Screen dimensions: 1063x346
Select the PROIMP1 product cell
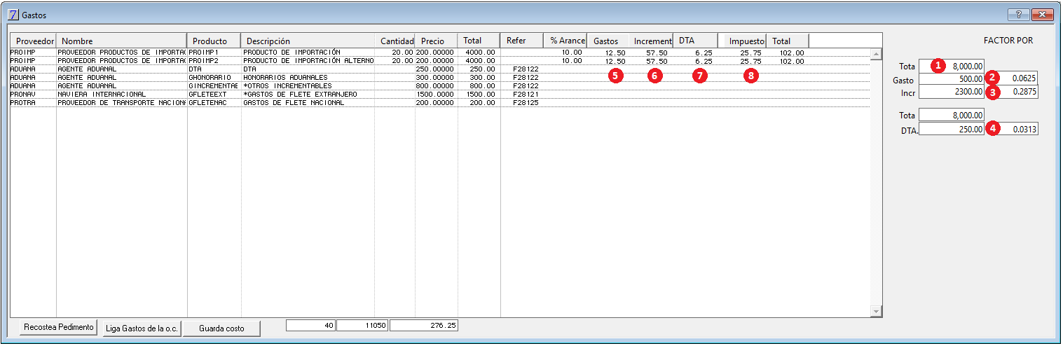(214, 53)
